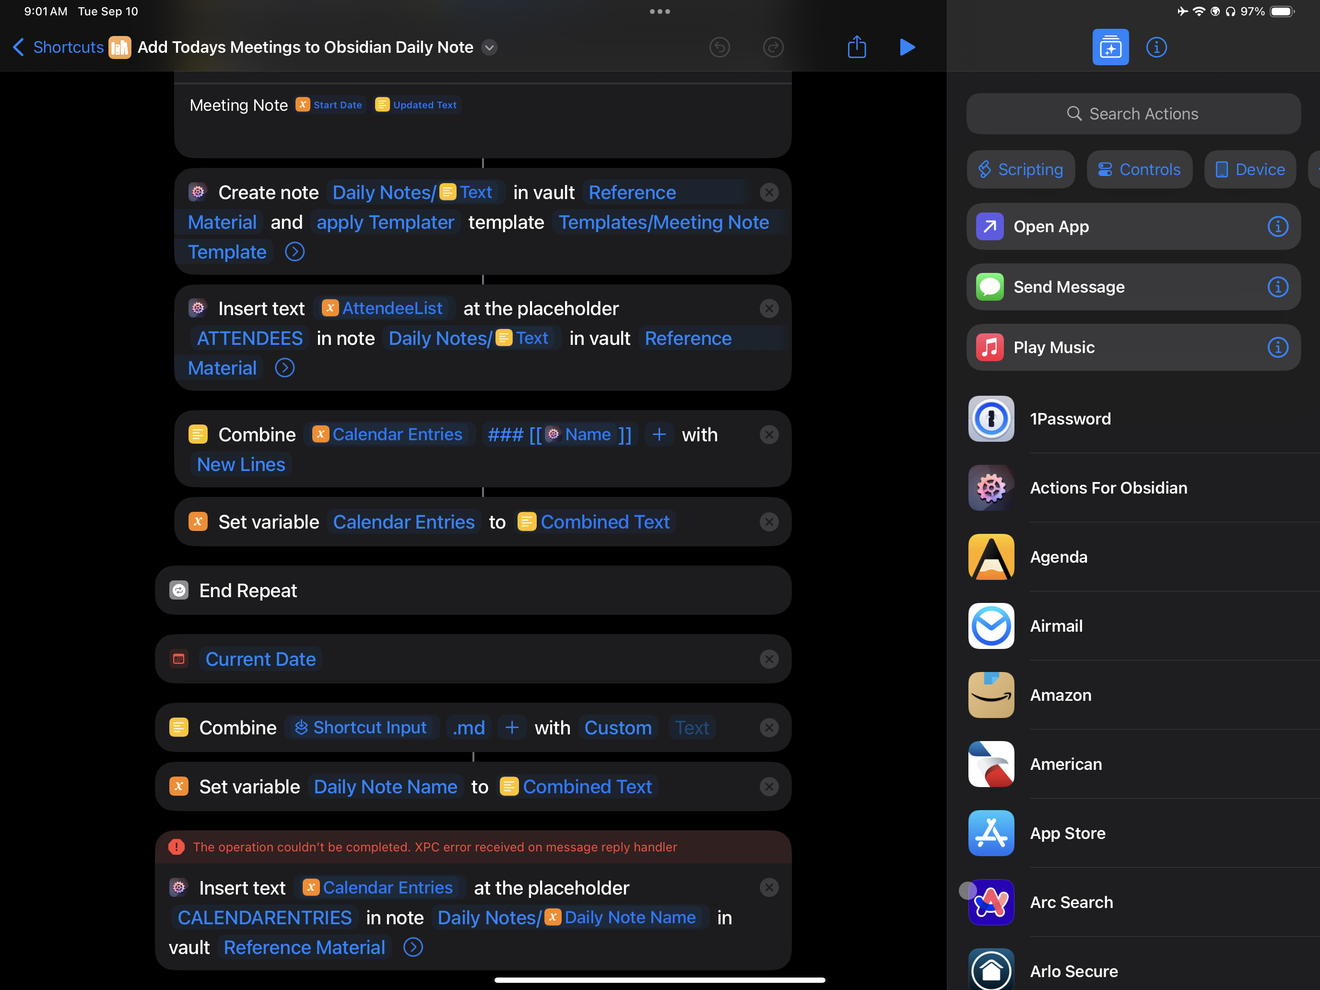1320x990 pixels.
Task: Click the undo arrow icon
Action: click(719, 47)
